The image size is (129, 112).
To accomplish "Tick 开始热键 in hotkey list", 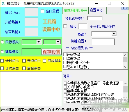I will [65, 54].
